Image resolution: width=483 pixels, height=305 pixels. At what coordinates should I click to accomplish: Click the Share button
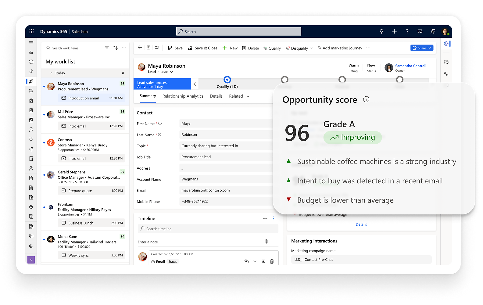coord(422,48)
